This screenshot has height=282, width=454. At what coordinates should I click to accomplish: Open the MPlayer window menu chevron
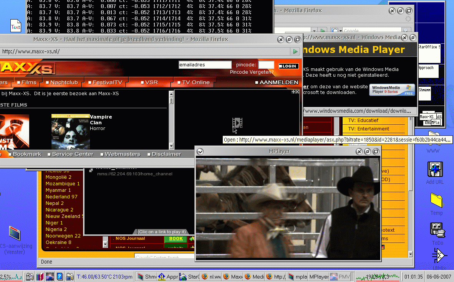[x=200, y=152]
